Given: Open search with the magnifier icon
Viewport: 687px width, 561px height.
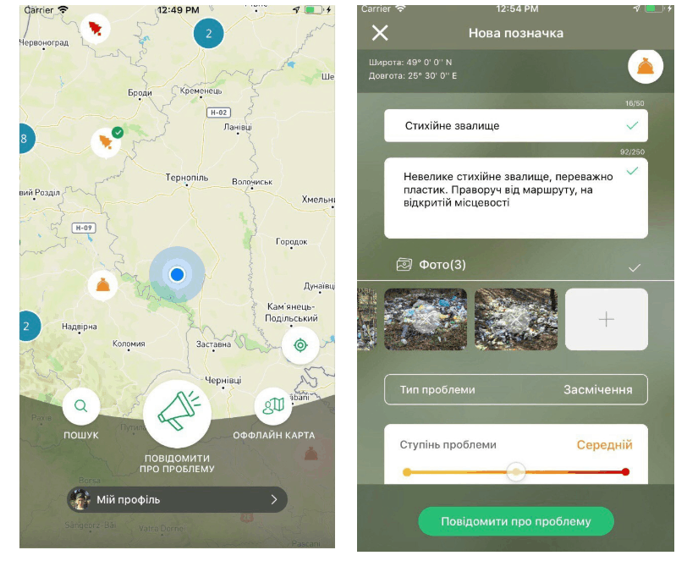Looking at the screenshot, I should (x=81, y=406).
